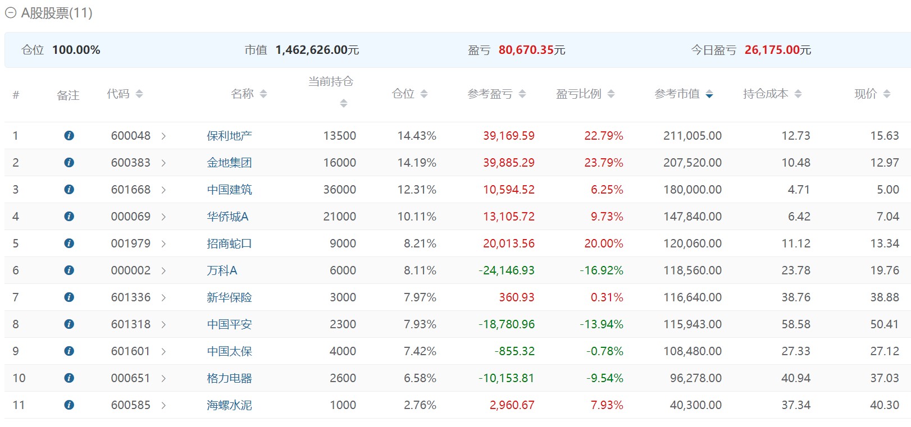
Task: Click the info icon for 中国太保
Action: pos(69,351)
